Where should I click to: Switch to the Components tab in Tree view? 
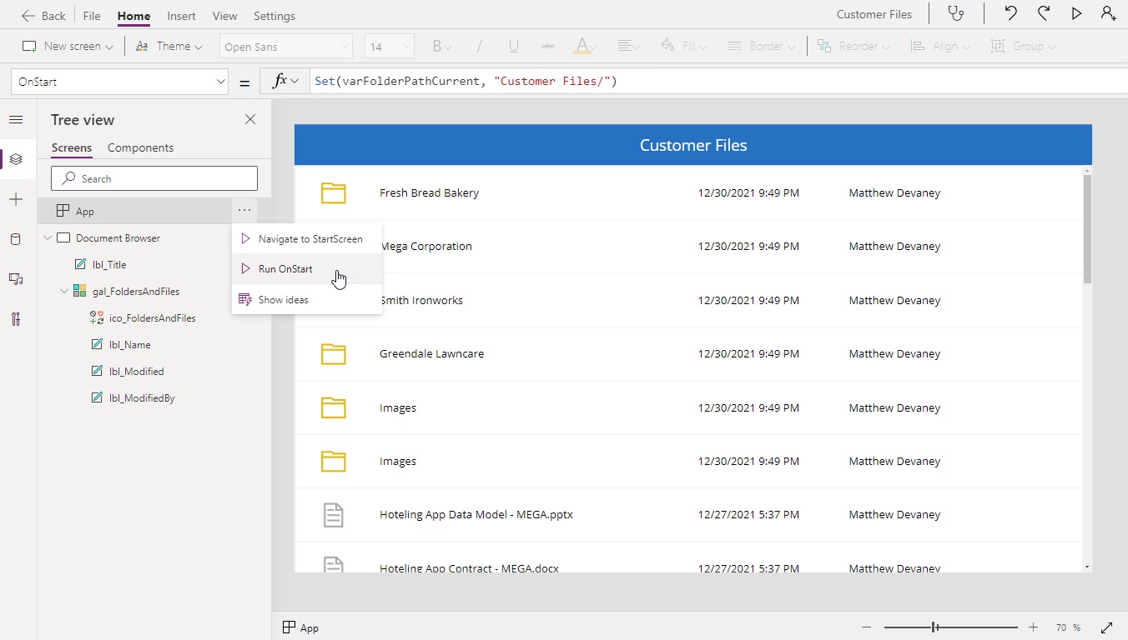[139, 147]
